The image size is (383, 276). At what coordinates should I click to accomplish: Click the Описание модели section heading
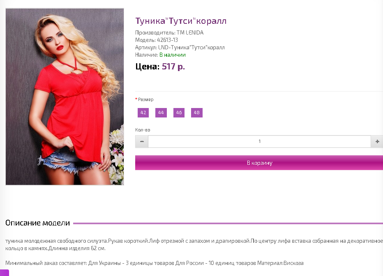[38, 223]
